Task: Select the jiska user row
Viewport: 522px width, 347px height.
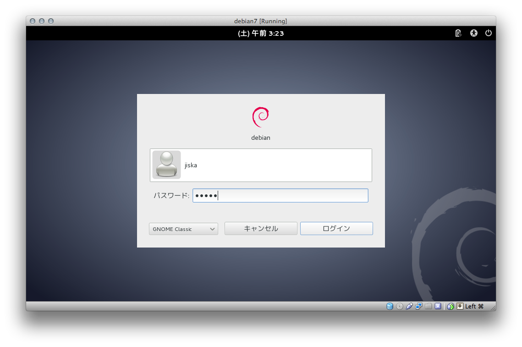Action: pyautogui.click(x=261, y=165)
